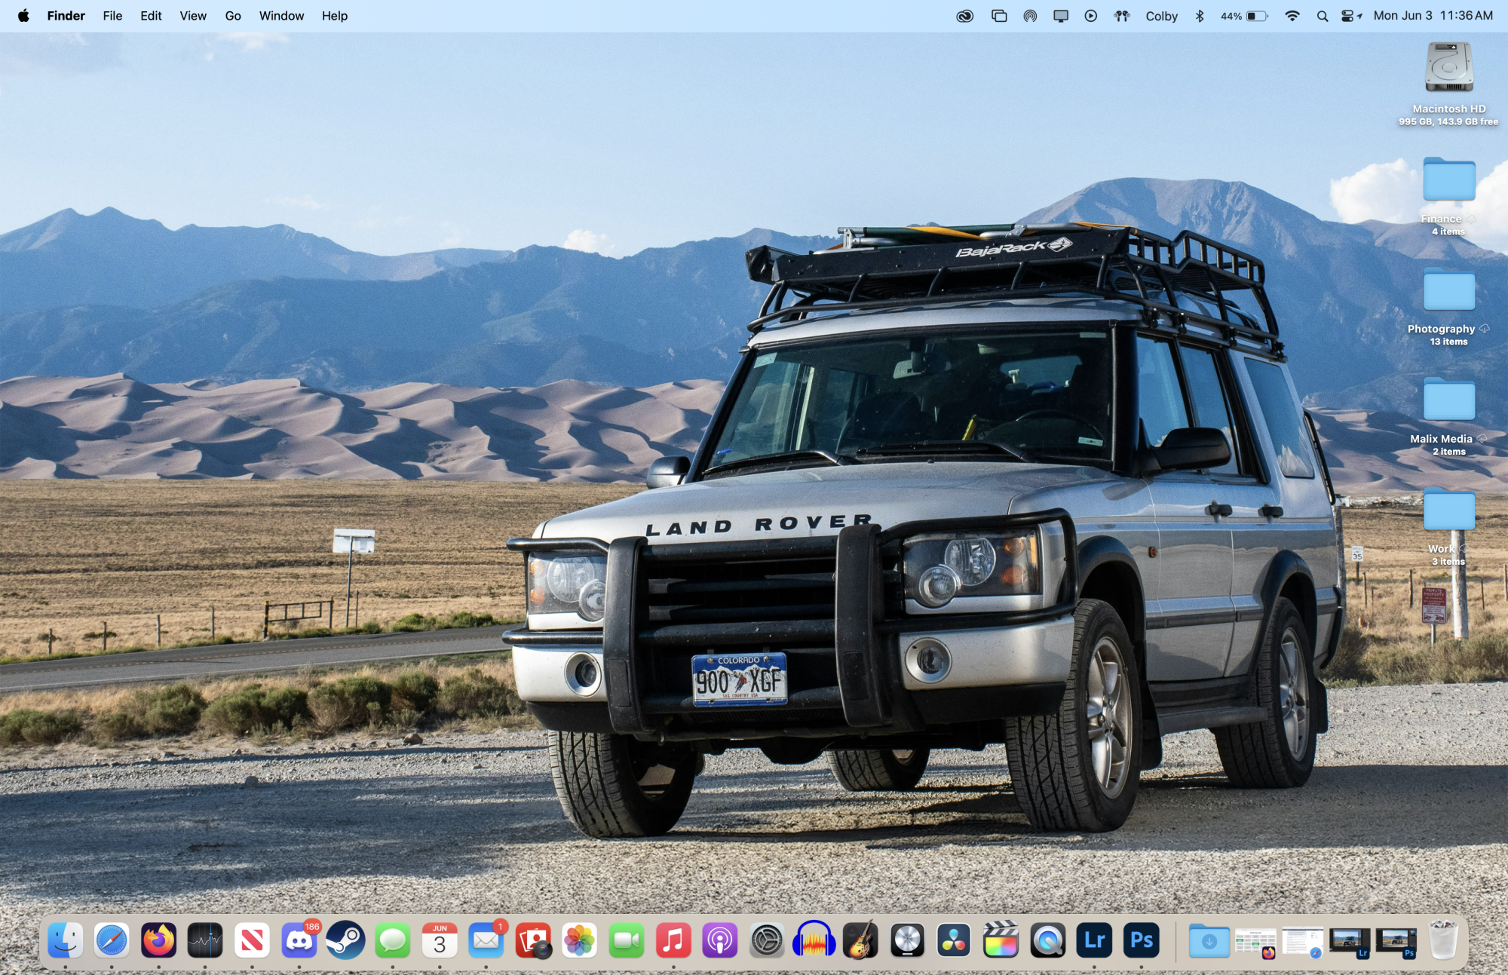This screenshot has height=975, width=1508.
Task: Launch Final Cut Pro from the Dock
Action: [x=1001, y=940]
